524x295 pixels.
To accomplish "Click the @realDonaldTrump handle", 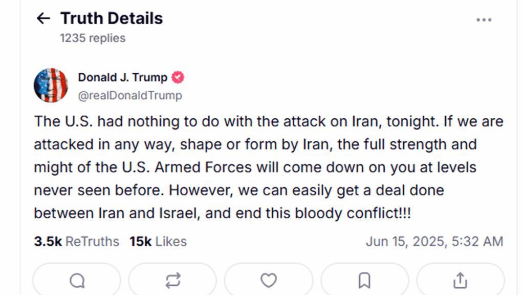I will click(129, 95).
